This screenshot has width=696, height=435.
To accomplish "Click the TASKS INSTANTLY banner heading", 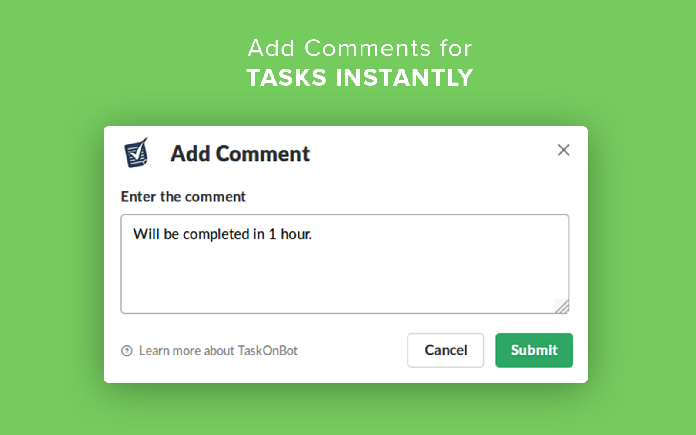I will coord(360,77).
